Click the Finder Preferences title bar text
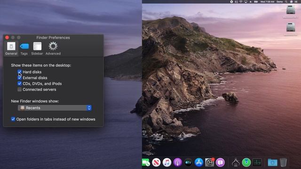The image size is (301, 169). (x=53, y=38)
